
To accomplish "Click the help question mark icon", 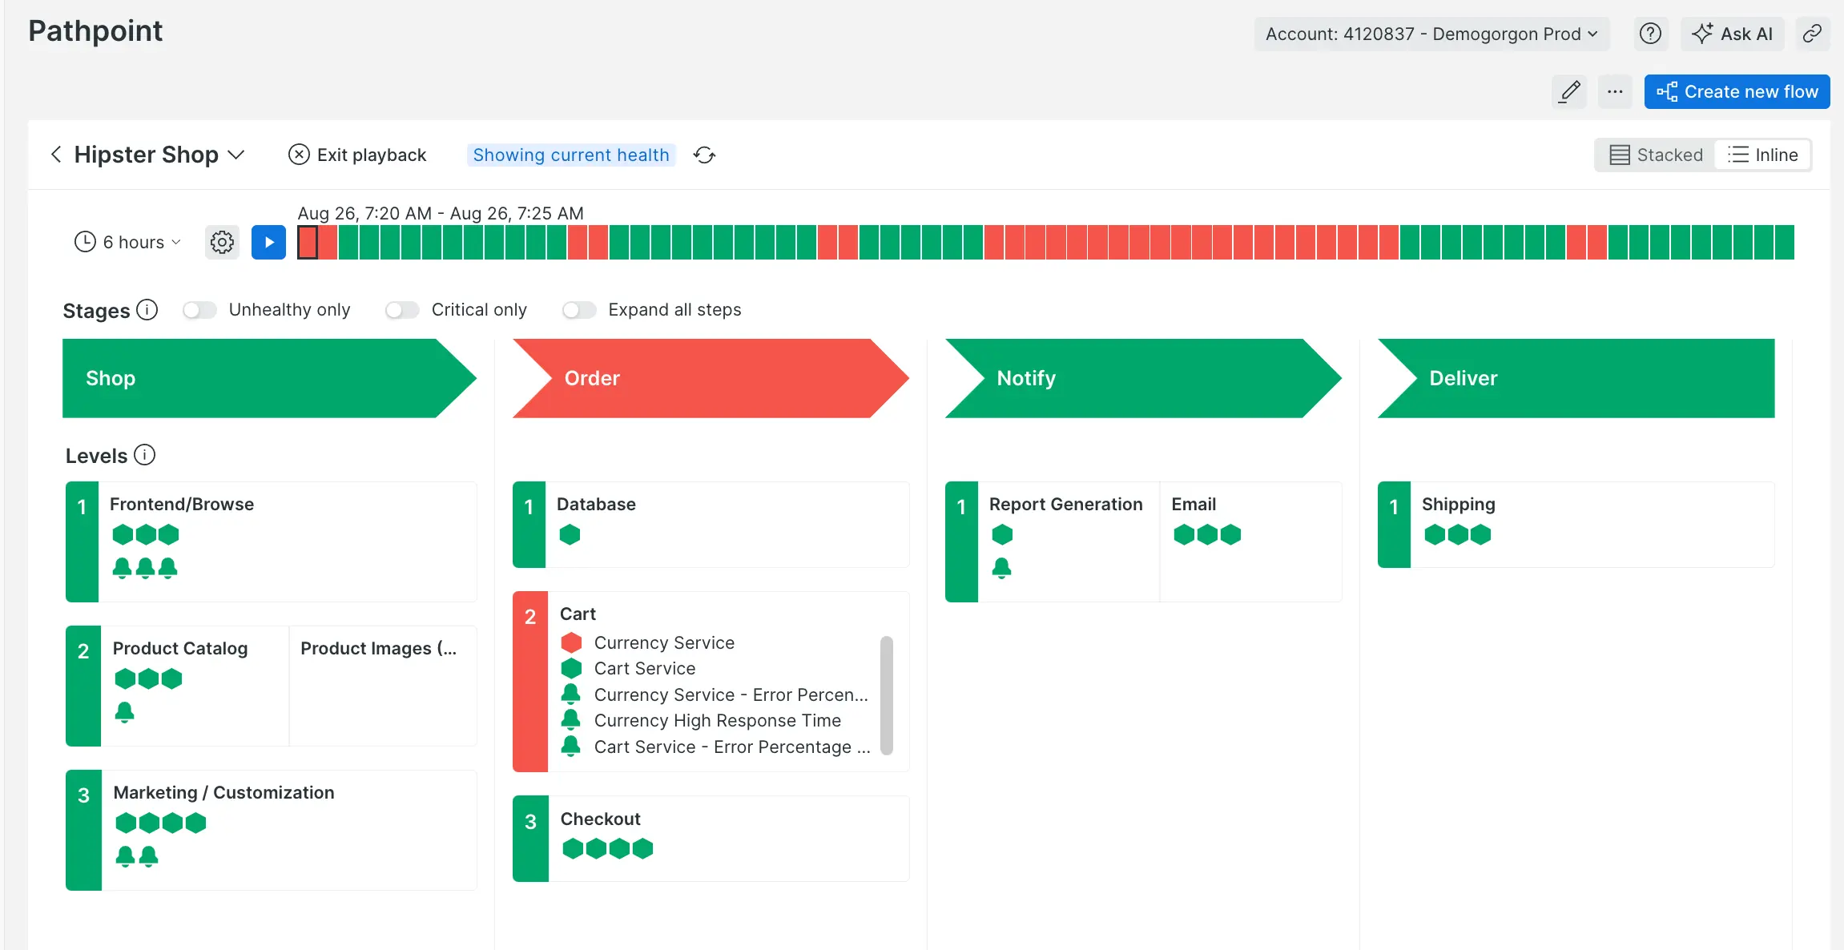I will click(x=1649, y=34).
